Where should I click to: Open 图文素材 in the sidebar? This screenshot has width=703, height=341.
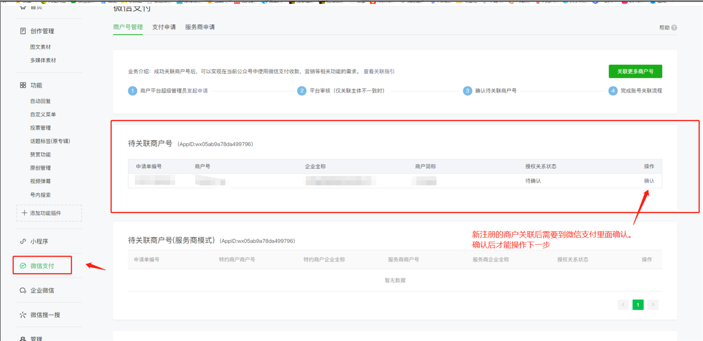pyautogui.click(x=40, y=47)
